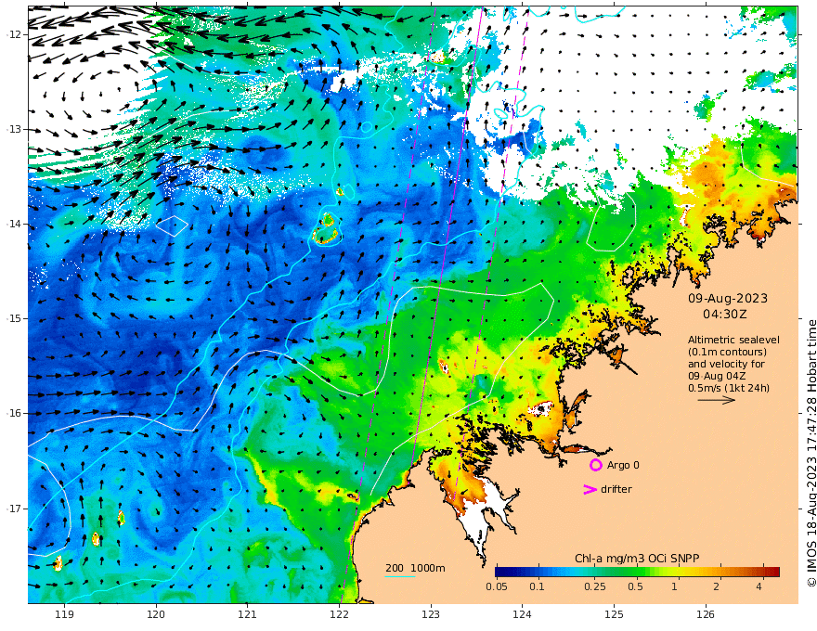Image resolution: width=817 pixels, height=631 pixels.
Task: Click the cyan 200m depth contour legend line
Action: [x=399, y=576]
